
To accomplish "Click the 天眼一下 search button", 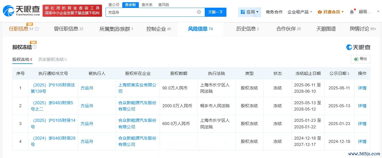I will 215,12.
